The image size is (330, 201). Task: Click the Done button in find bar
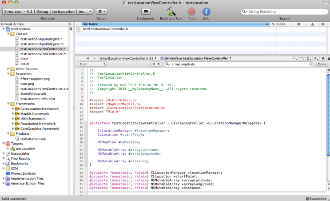pos(322,64)
